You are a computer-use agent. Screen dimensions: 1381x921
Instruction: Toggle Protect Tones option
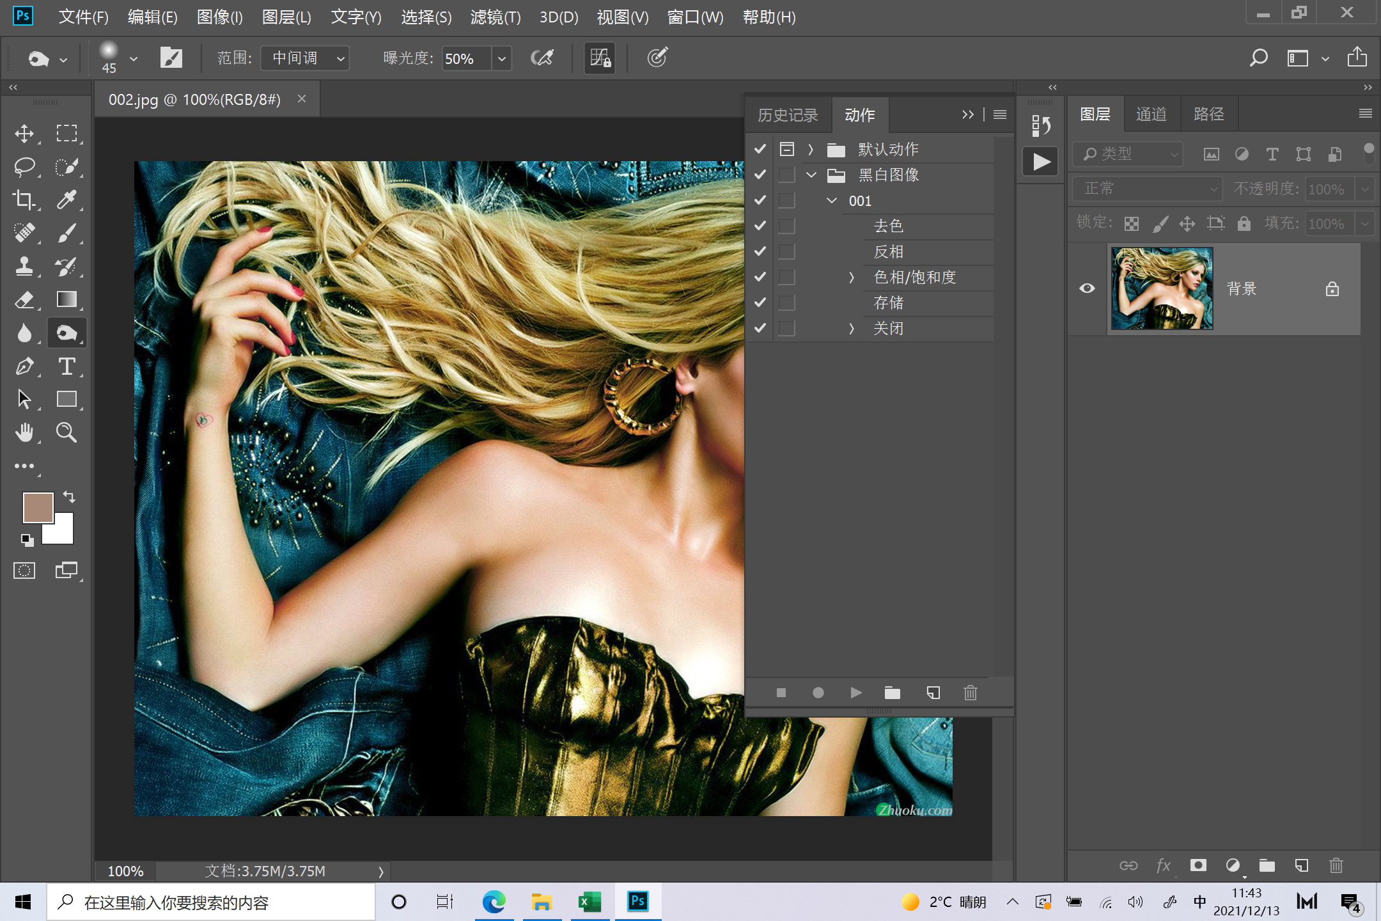tap(600, 58)
